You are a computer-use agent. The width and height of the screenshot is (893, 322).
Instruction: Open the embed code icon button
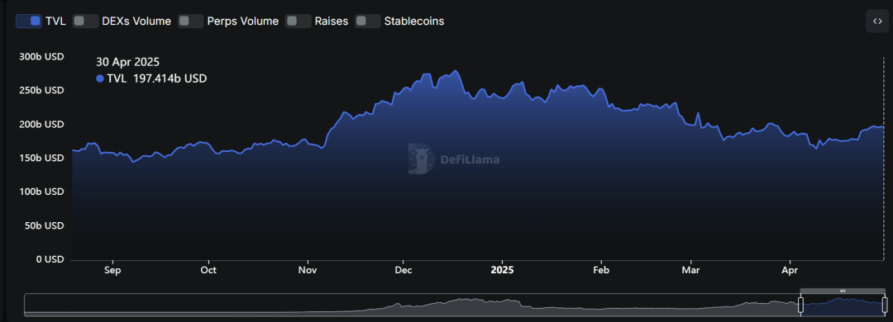tap(877, 21)
